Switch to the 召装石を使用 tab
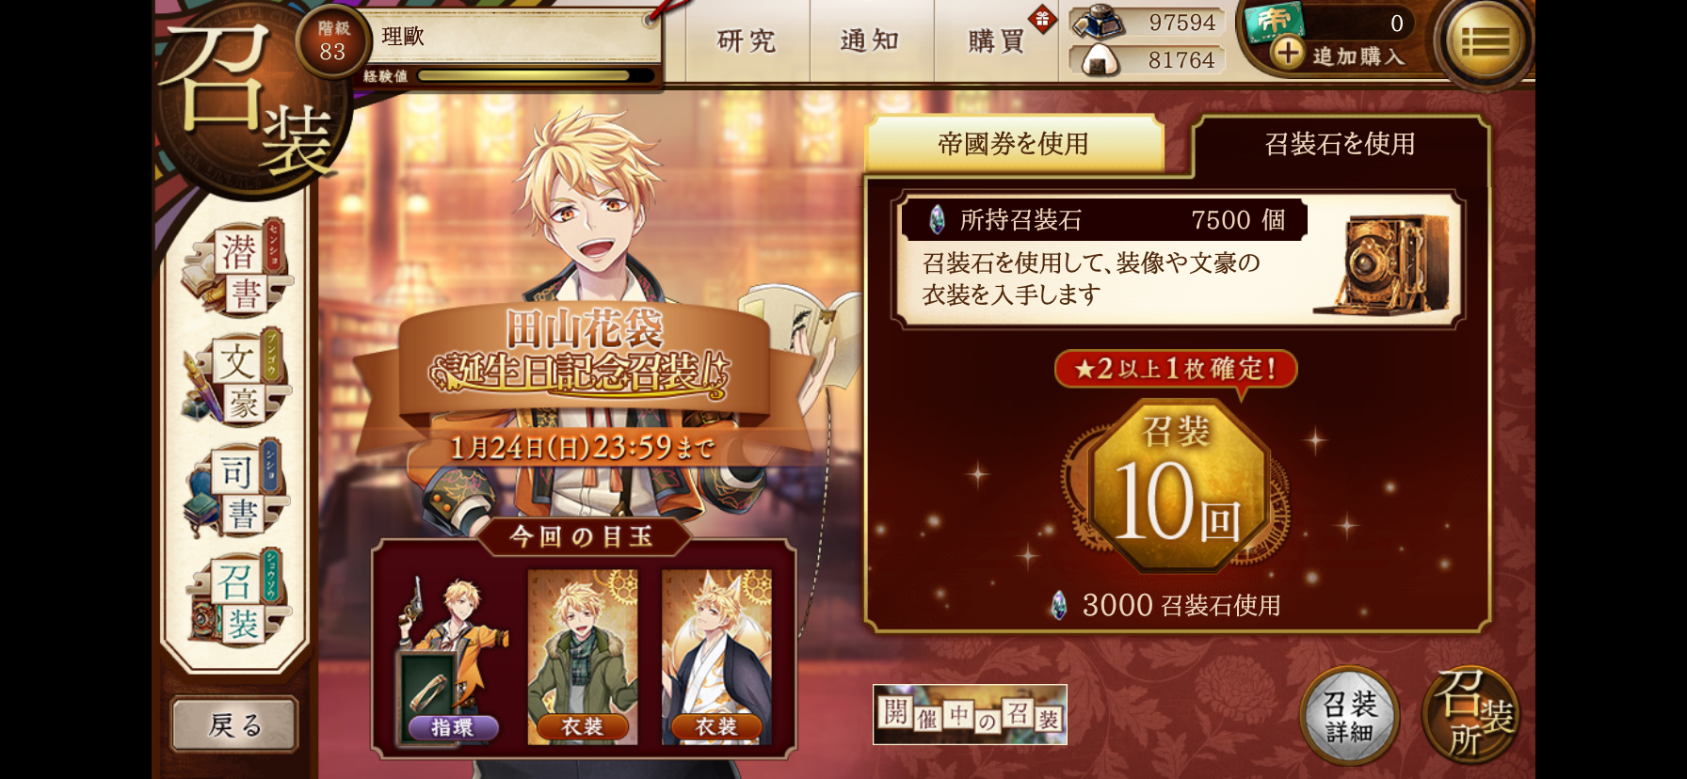Screen dimensions: 1687x779 1340,144
